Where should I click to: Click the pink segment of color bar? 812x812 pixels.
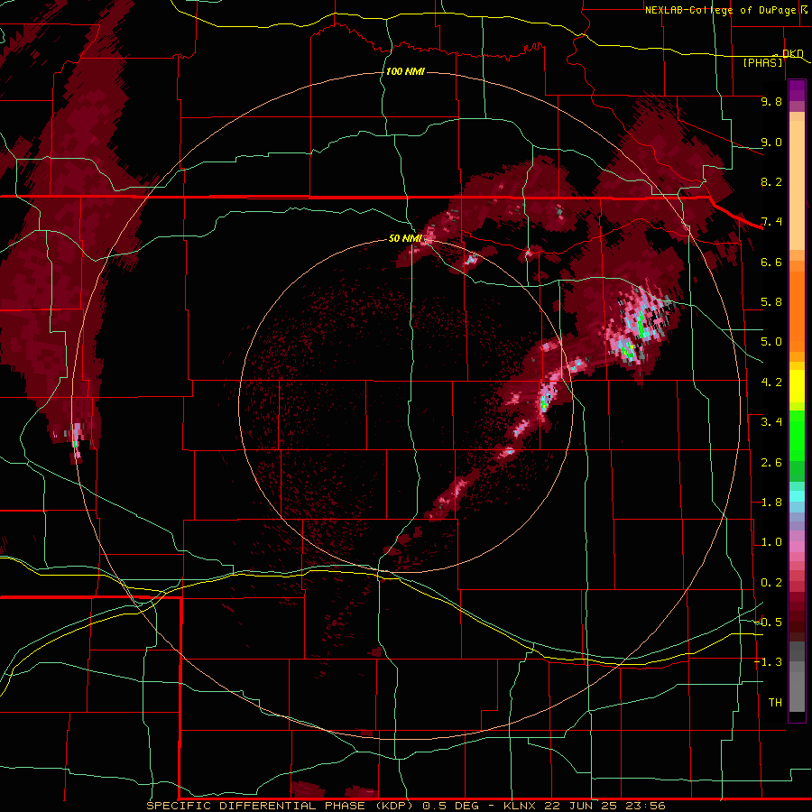click(797, 547)
